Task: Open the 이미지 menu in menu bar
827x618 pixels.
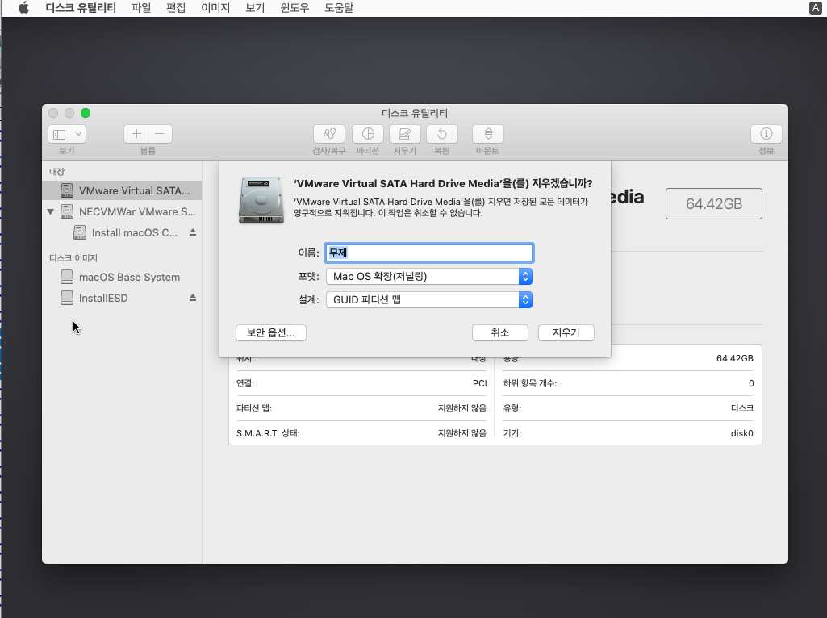Action: 215,8
